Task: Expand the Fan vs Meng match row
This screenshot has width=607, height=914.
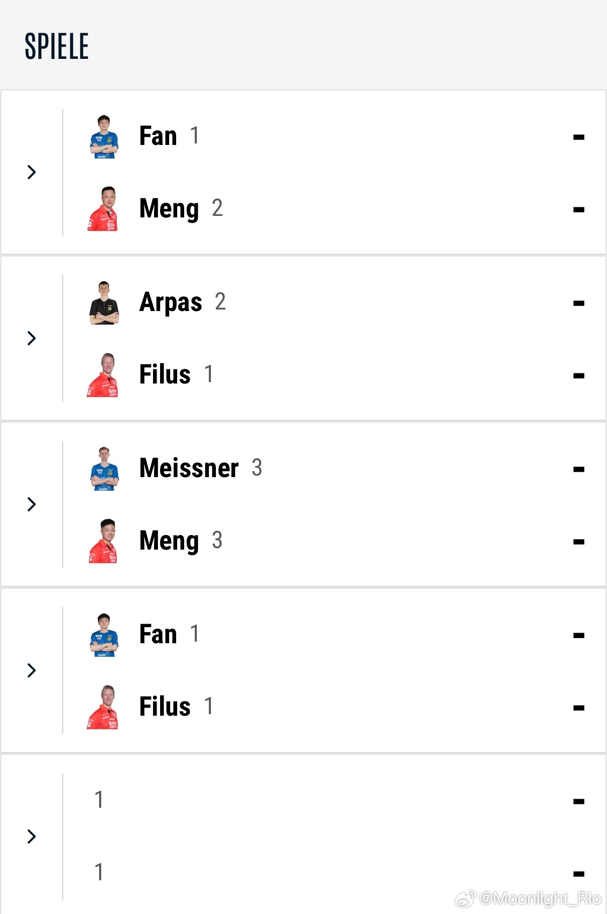Action: click(32, 172)
